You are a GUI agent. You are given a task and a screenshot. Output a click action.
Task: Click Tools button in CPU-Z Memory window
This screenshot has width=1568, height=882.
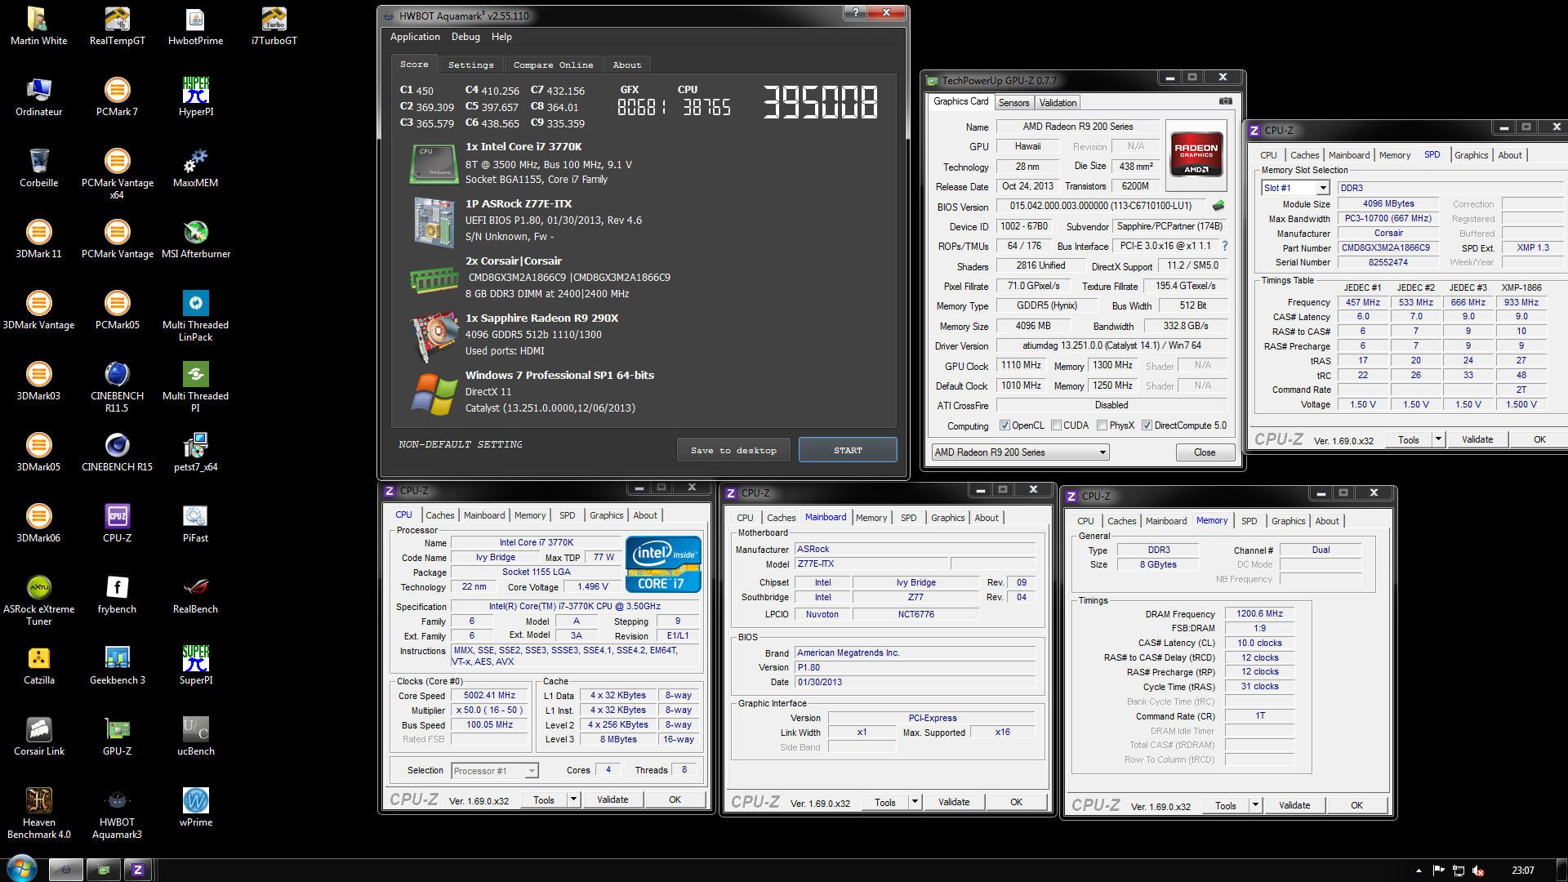click(1226, 805)
